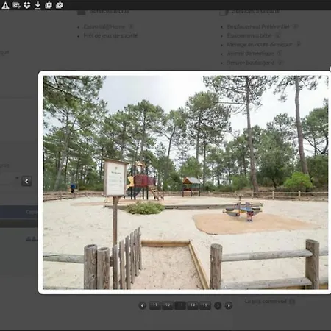The width and height of the screenshot is (331, 331).
Task: Open the info icon beside Emplacement Préférentiel
Action: (296, 26)
